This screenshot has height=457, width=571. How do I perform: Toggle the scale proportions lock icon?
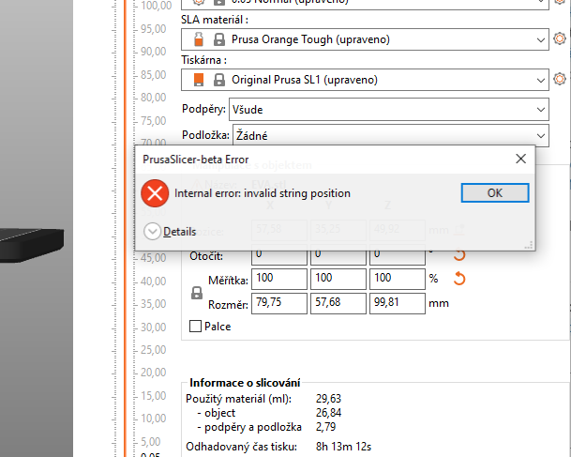pyautogui.click(x=197, y=293)
